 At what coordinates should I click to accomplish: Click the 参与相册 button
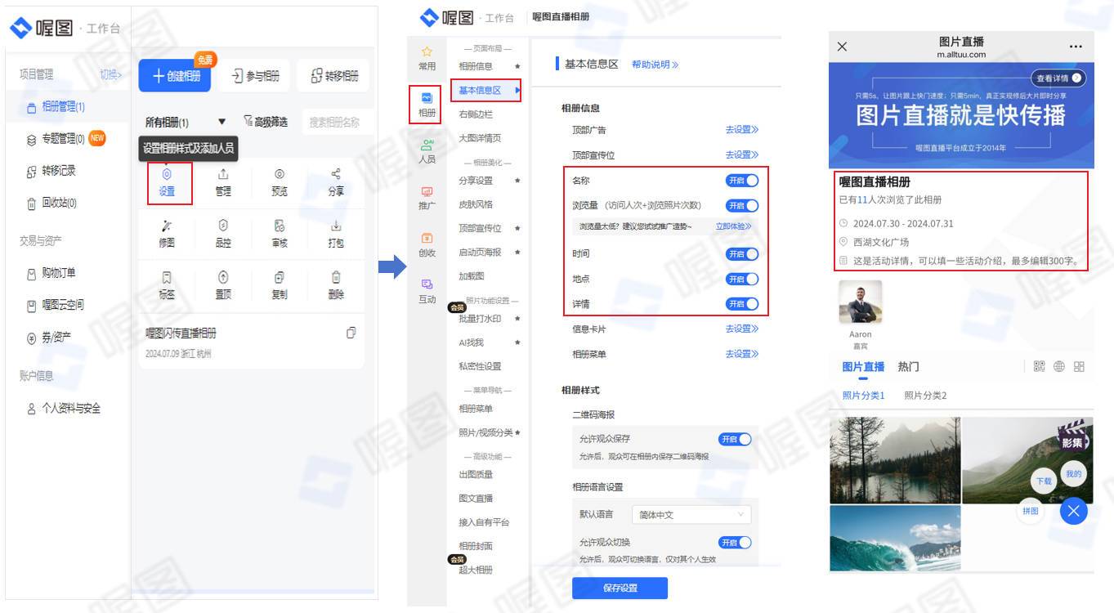pos(256,76)
